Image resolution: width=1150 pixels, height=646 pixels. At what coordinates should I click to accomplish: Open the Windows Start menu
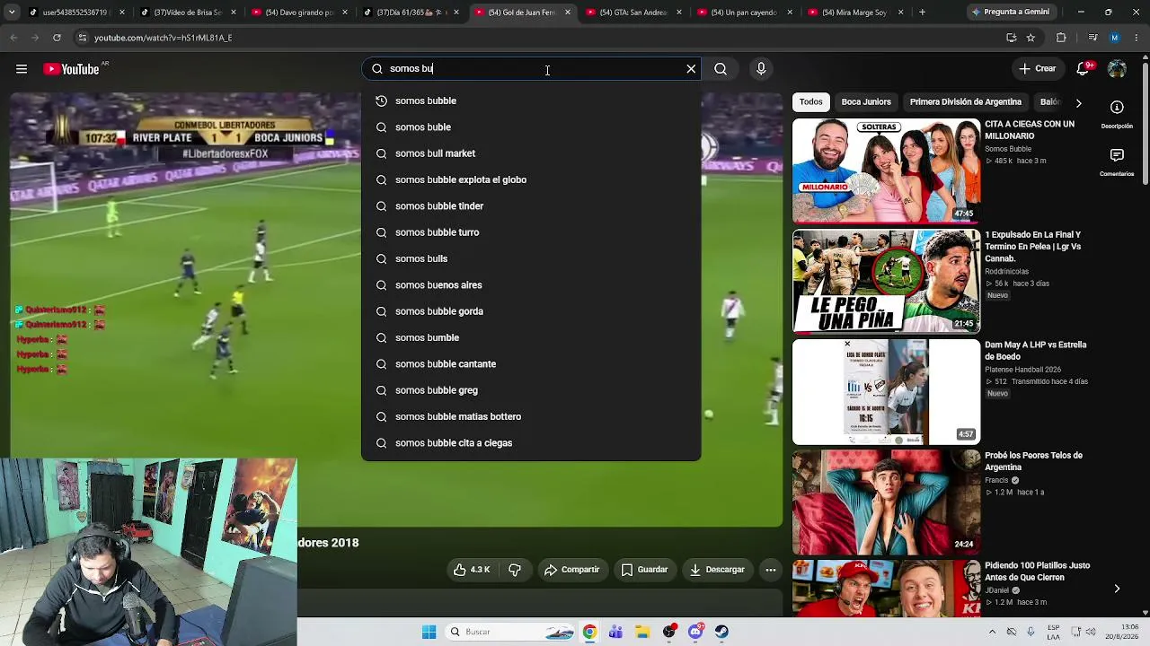[x=429, y=632]
